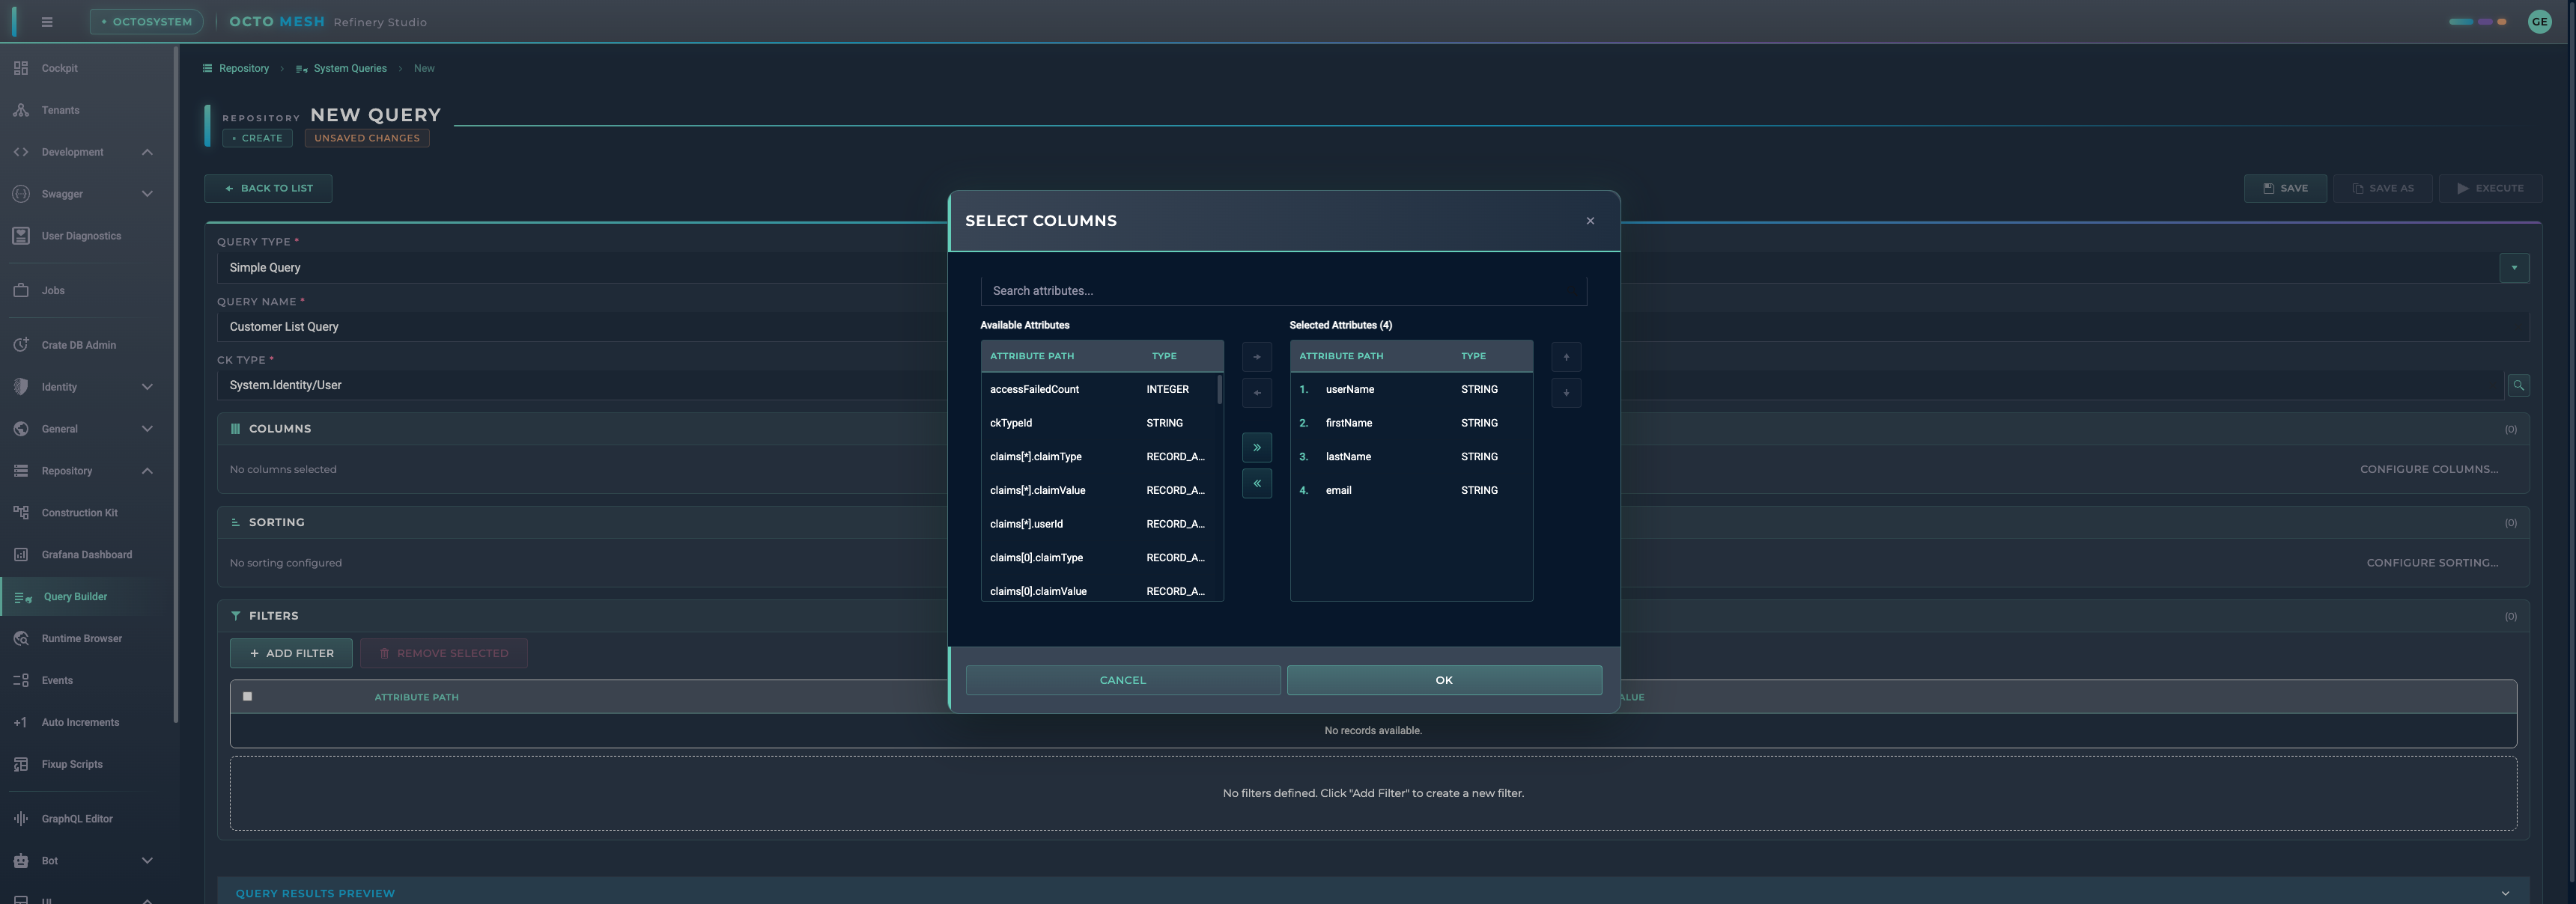
Task: Click System Queries in the breadcrumb
Action: click(349, 69)
